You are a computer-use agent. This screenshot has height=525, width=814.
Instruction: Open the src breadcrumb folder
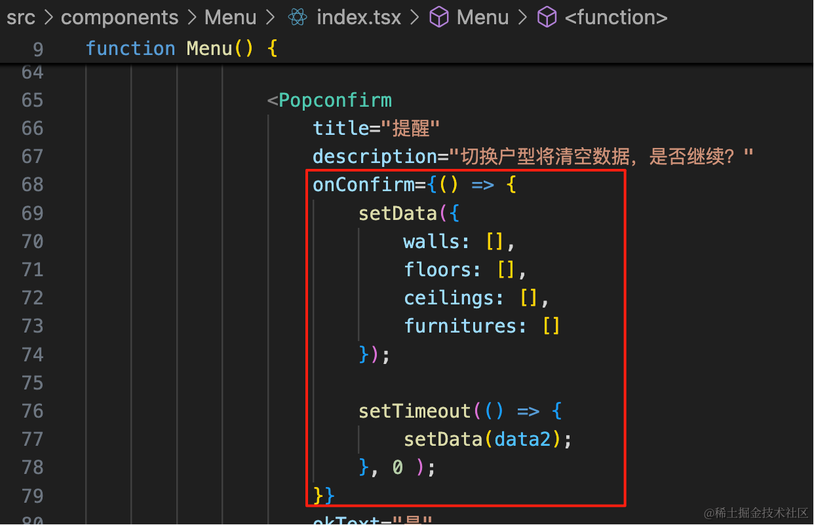click(21, 18)
